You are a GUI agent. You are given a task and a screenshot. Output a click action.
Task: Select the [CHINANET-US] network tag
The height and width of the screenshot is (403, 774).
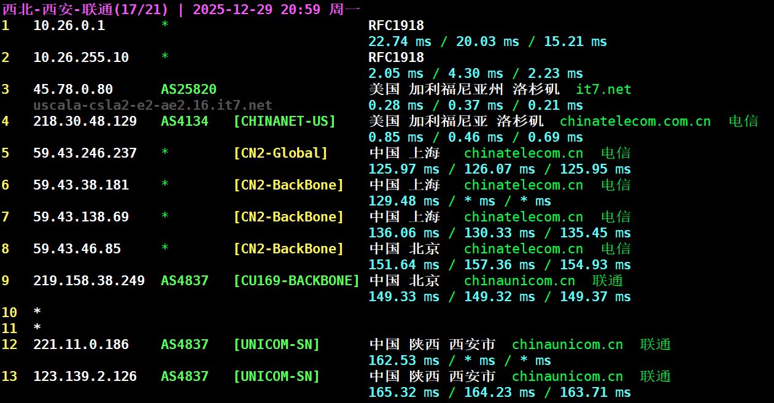[x=284, y=121]
